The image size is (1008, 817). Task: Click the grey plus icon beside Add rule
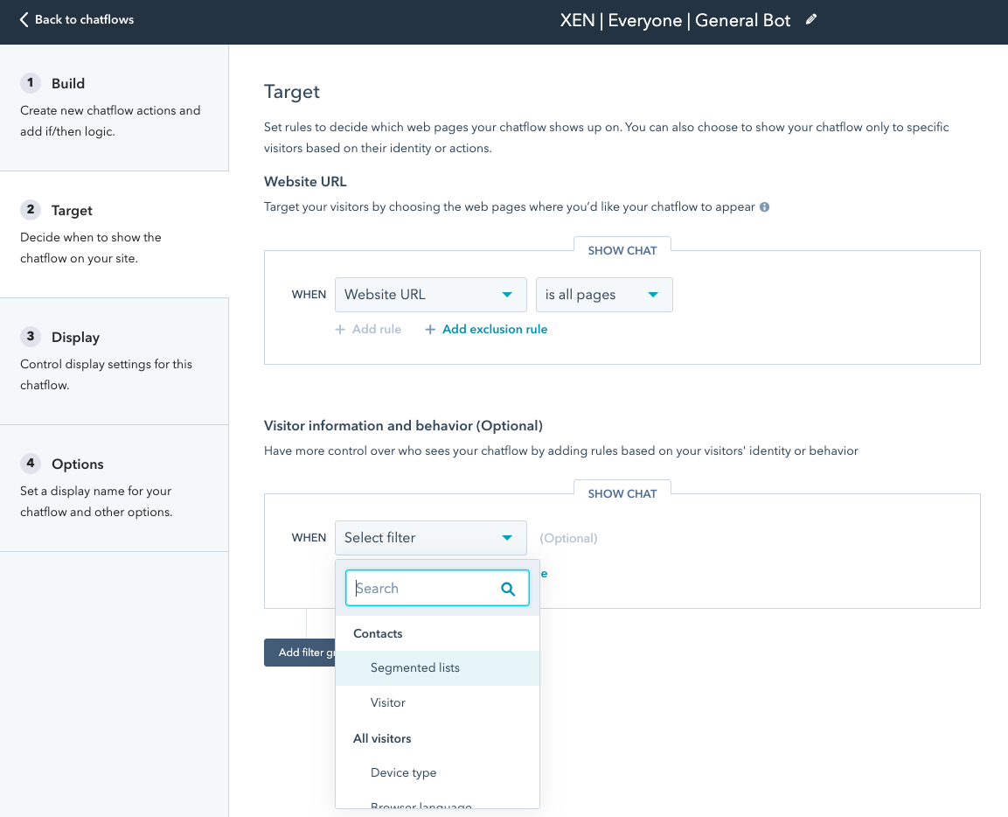(339, 329)
